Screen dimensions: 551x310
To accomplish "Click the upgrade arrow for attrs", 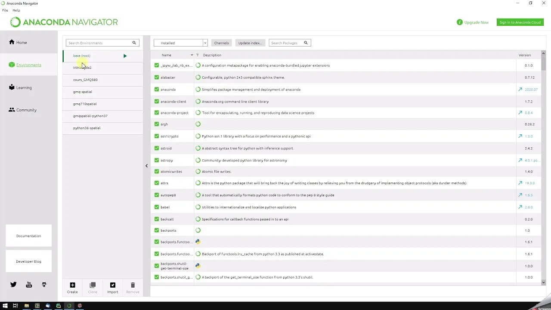I will (520, 183).
